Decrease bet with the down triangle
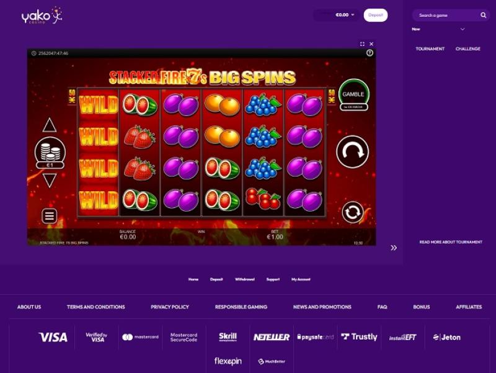 (50, 181)
